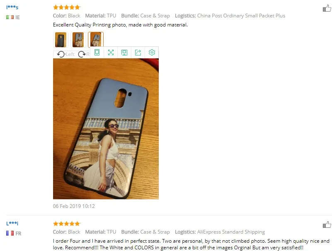Like the l***s review with thumbs up
Viewport: 332px width, 251px height.
pos(327,8)
